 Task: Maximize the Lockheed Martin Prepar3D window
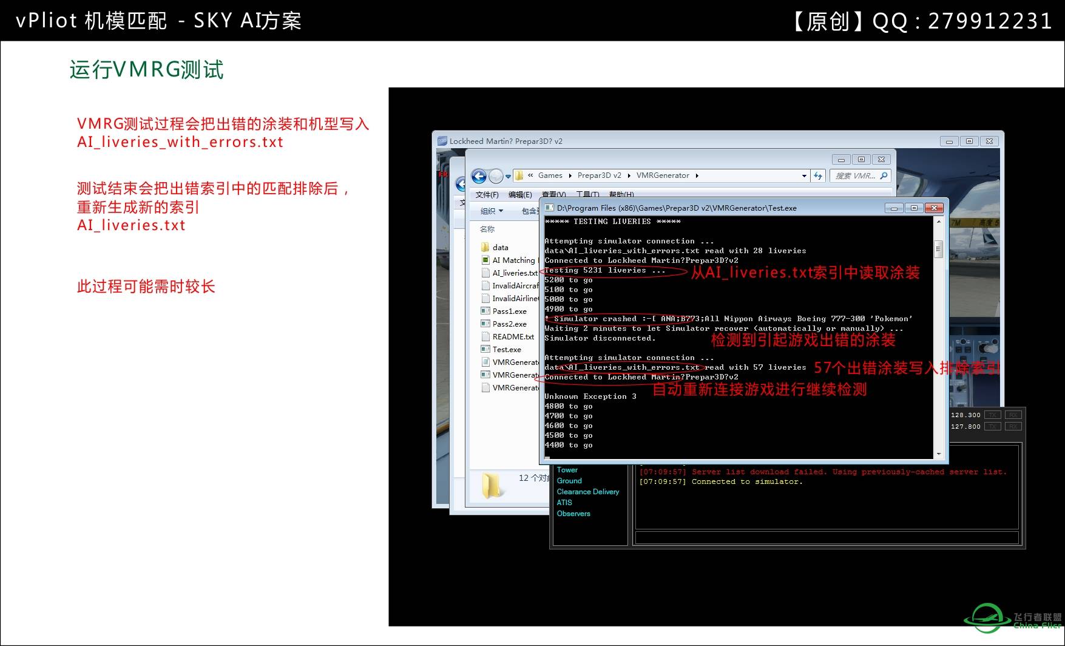point(969,141)
